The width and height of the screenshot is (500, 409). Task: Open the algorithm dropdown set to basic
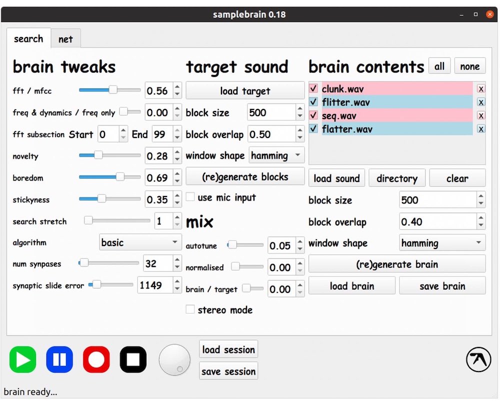pos(140,242)
